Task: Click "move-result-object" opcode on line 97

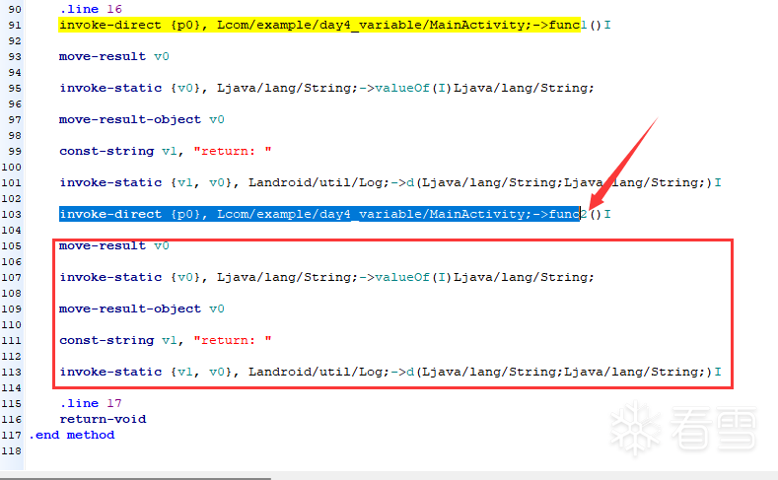Action: 130,119
